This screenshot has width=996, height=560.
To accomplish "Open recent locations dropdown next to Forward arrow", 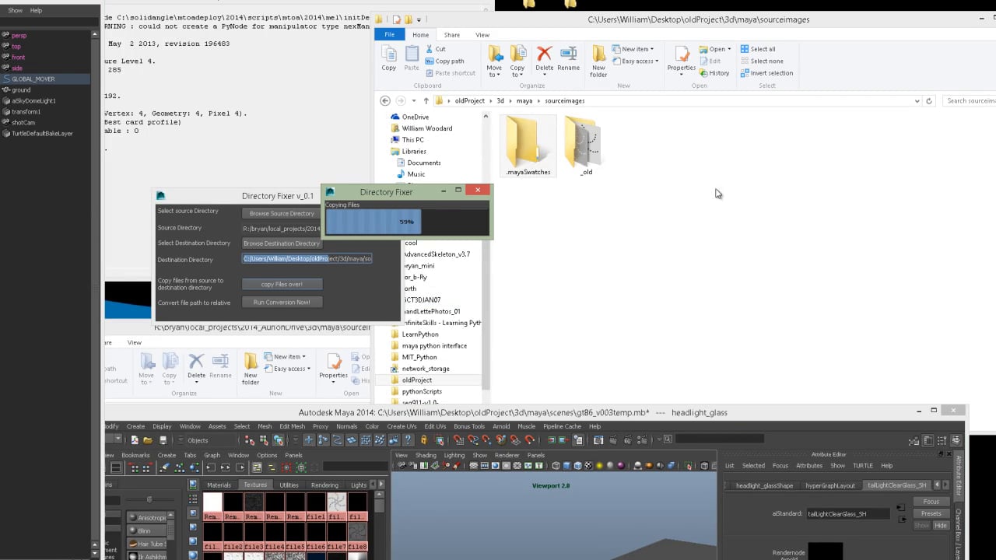I will (x=413, y=100).
